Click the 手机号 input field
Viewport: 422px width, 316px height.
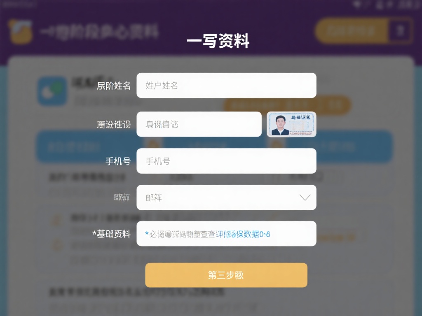pyautogui.click(x=226, y=160)
